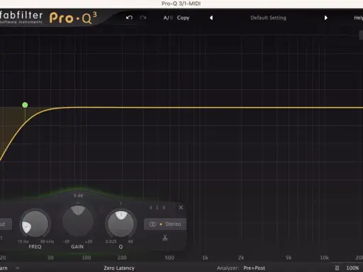The height and width of the screenshot is (272, 363).
Task: Click the undo arrow icon
Action: pyautogui.click(x=129, y=18)
